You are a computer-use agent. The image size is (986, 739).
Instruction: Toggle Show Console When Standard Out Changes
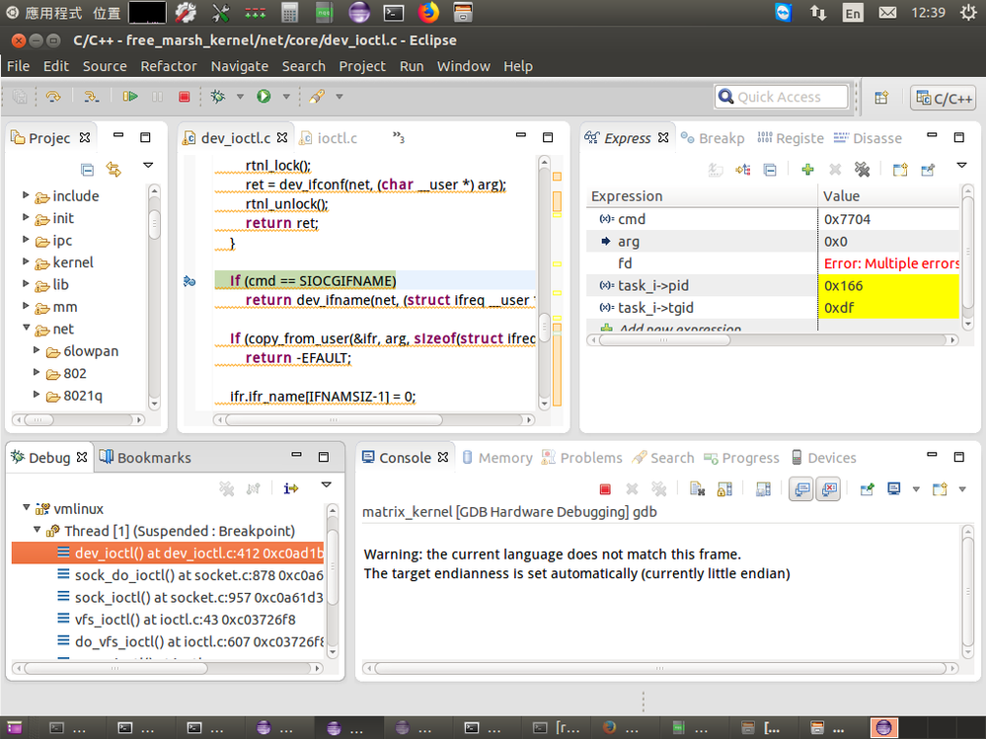point(801,489)
